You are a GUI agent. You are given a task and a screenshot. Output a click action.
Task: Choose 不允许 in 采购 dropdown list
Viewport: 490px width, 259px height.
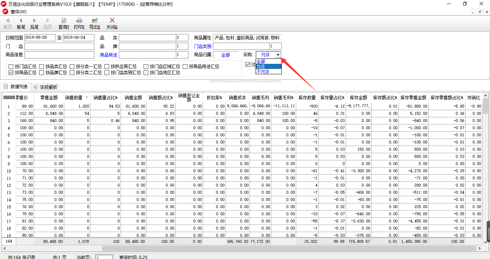tap(269, 71)
